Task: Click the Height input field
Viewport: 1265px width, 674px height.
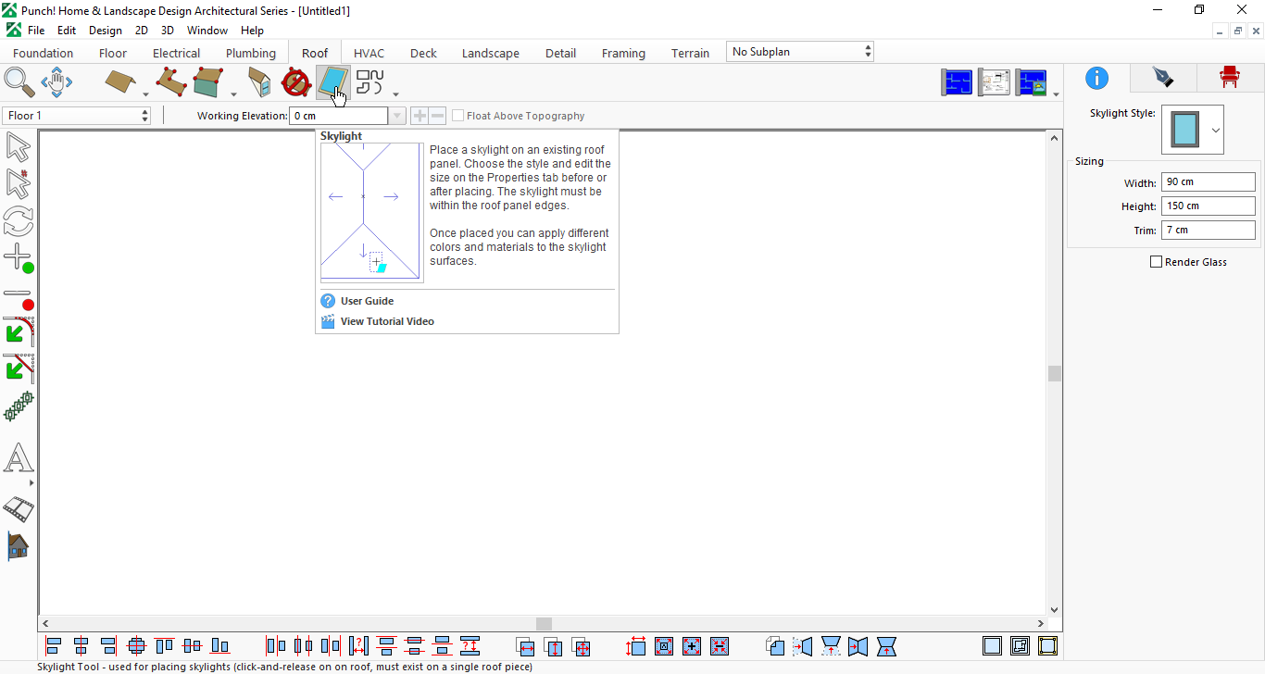Action: (x=1209, y=206)
